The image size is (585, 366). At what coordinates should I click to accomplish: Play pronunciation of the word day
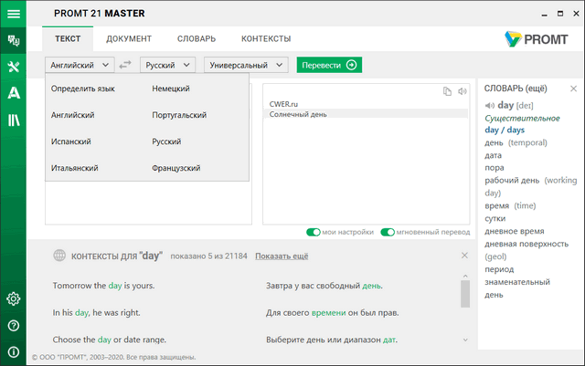tap(489, 105)
